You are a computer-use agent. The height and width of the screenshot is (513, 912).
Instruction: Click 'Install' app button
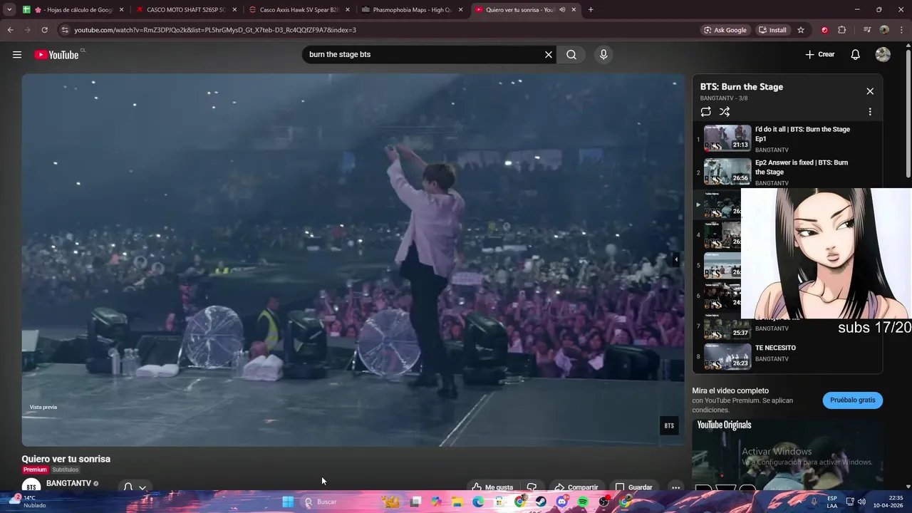pyautogui.click(x=772, y=30)
